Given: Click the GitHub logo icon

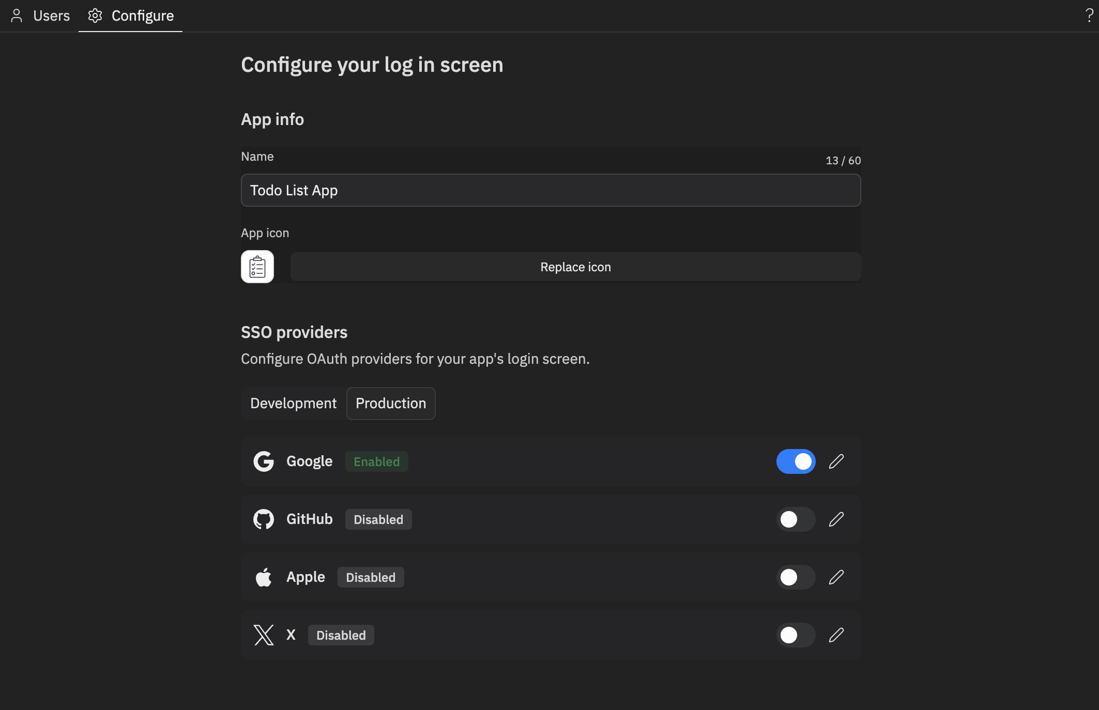Looking at the screenshot, I should (264, 519).
